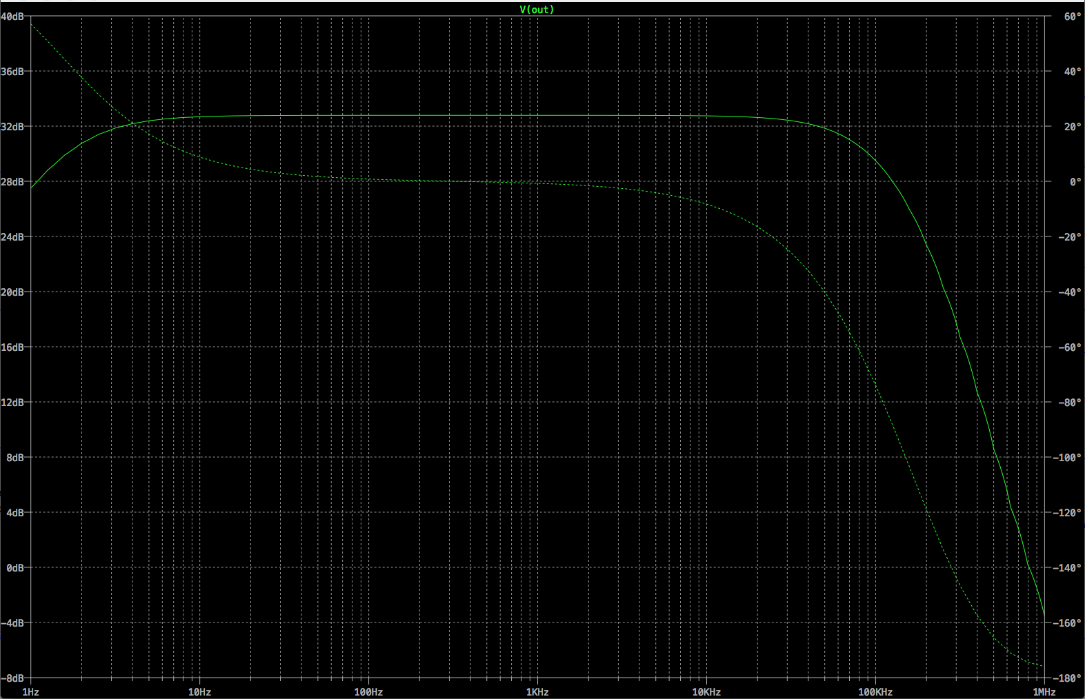Viewport: 1085px width, 699px height.
Task: Click the -100° phase axis label
Action: tap(1068, 458)
